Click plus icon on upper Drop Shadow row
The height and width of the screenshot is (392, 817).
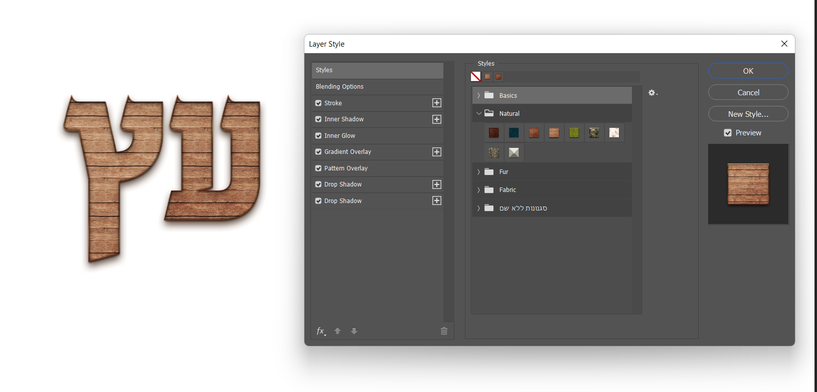[x=437, y=184]
